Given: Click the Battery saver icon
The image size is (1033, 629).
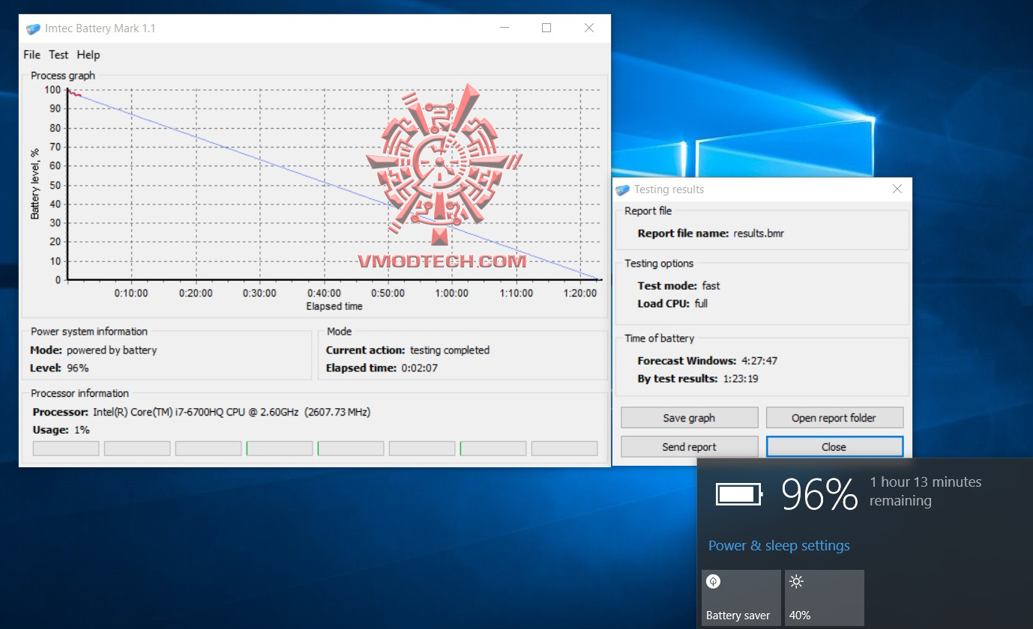Looking at the screenshot, I should [713, 582].
